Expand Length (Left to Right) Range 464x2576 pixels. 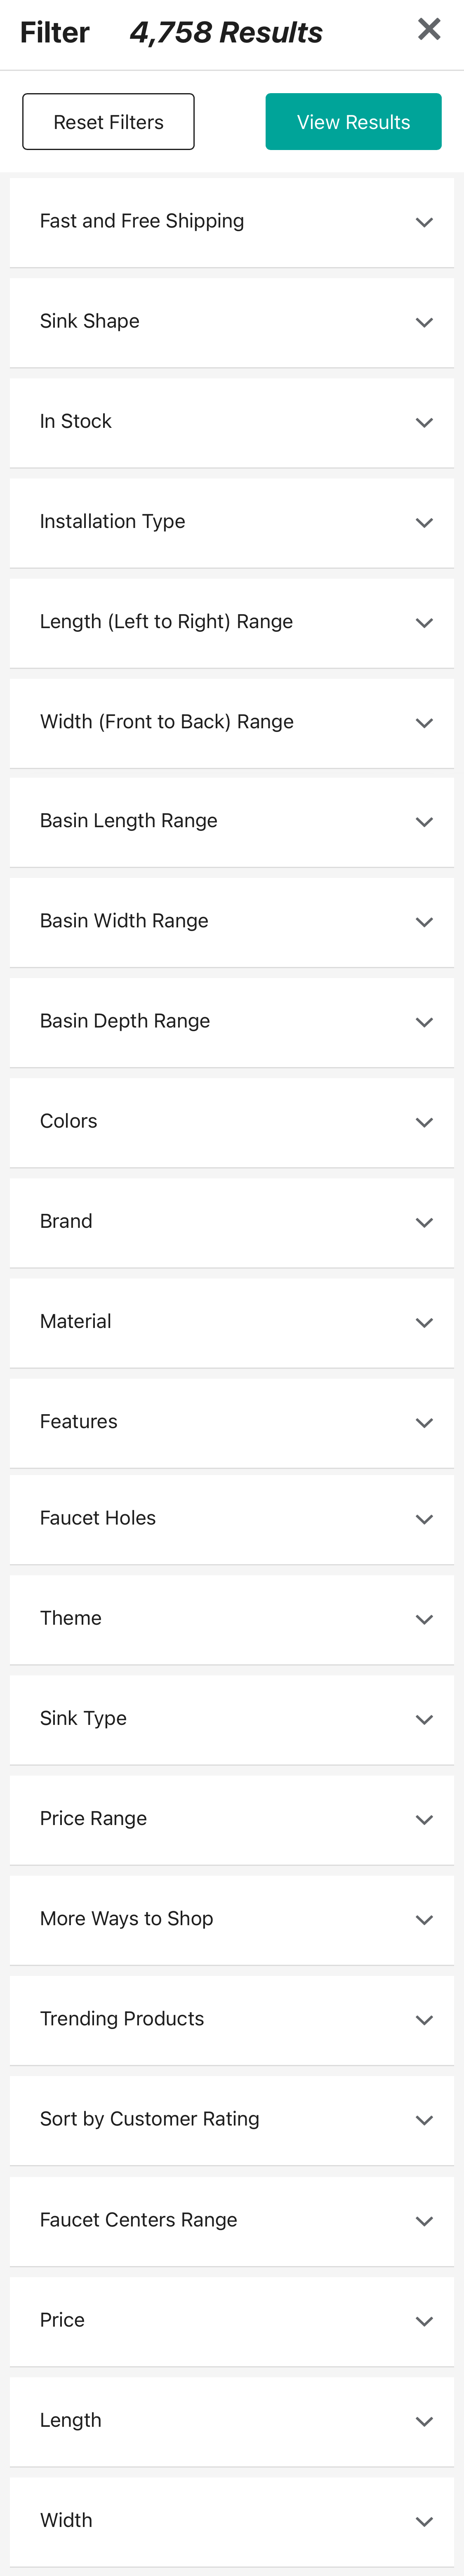(x=232, y=621)
